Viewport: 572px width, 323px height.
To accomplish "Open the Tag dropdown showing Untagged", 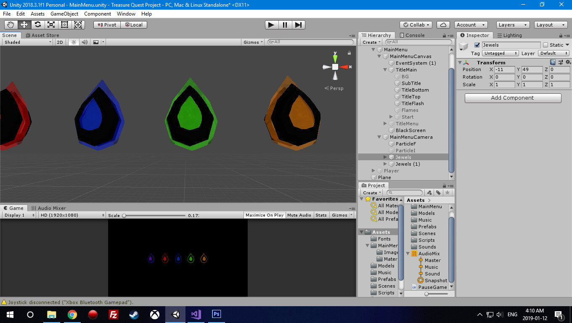I will coord(500,53).
